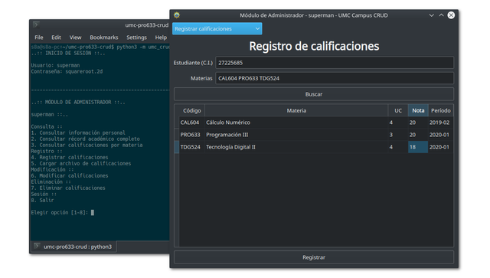The width and height of the screenshot is (490, 278).
Task: Open the Registrar calificaciones dropdown
Action: 217,29
